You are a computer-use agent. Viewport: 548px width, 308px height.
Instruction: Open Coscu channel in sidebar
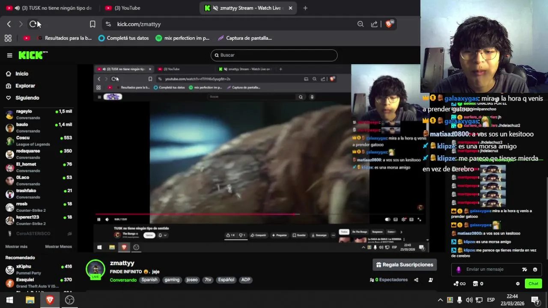pos(39,141)
